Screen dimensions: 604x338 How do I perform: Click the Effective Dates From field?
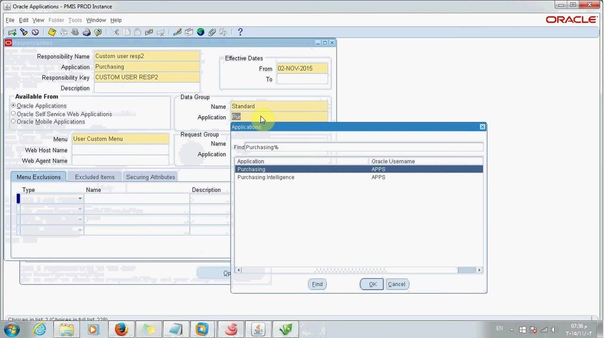[x=302, y=68]
